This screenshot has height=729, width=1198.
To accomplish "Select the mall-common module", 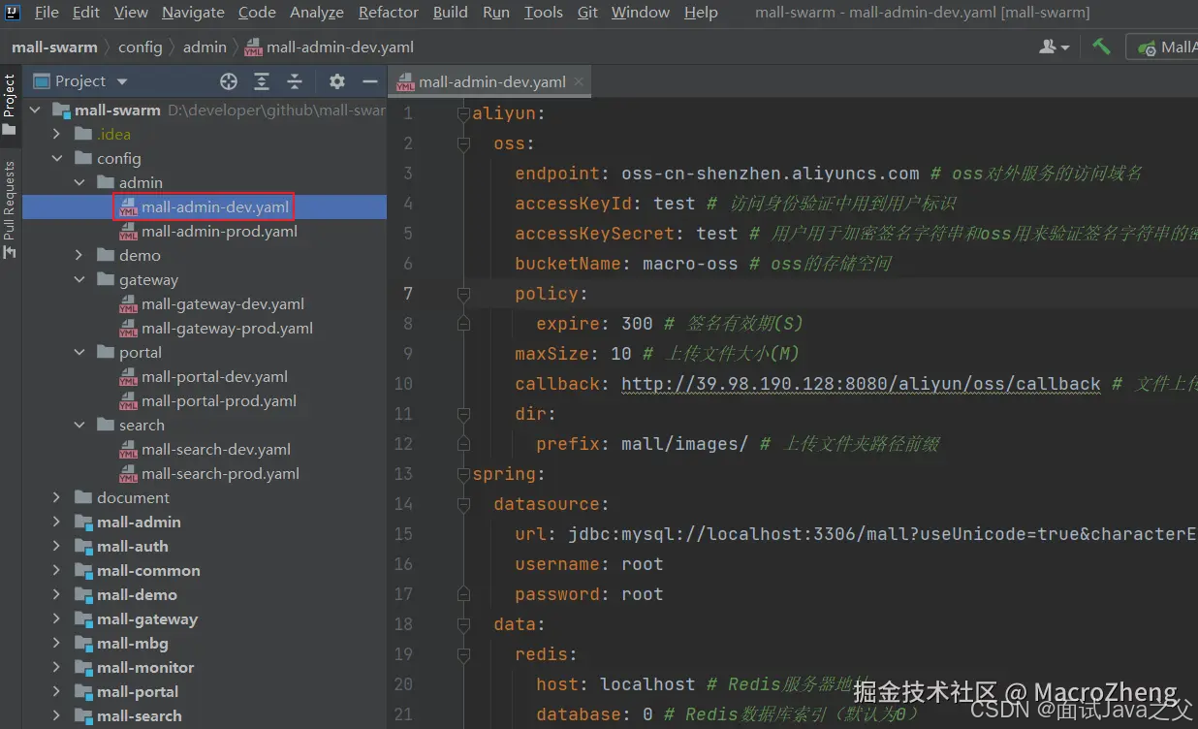I will coord(148,570).
